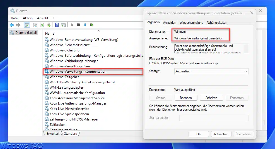275x149 pixels.
Task: Select WMI-Leistungsadapter service row
Action: point(66,87)
